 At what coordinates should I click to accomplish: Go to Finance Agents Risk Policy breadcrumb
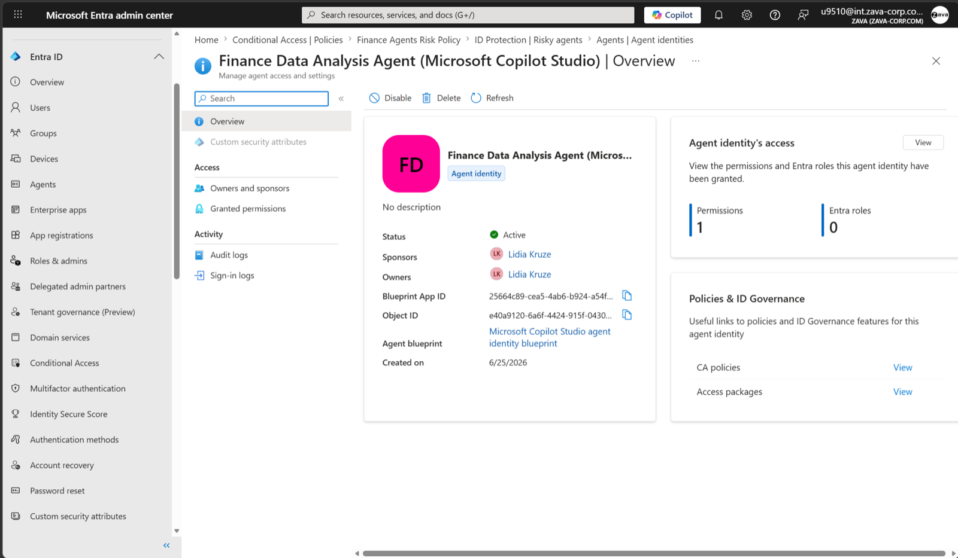408,40
